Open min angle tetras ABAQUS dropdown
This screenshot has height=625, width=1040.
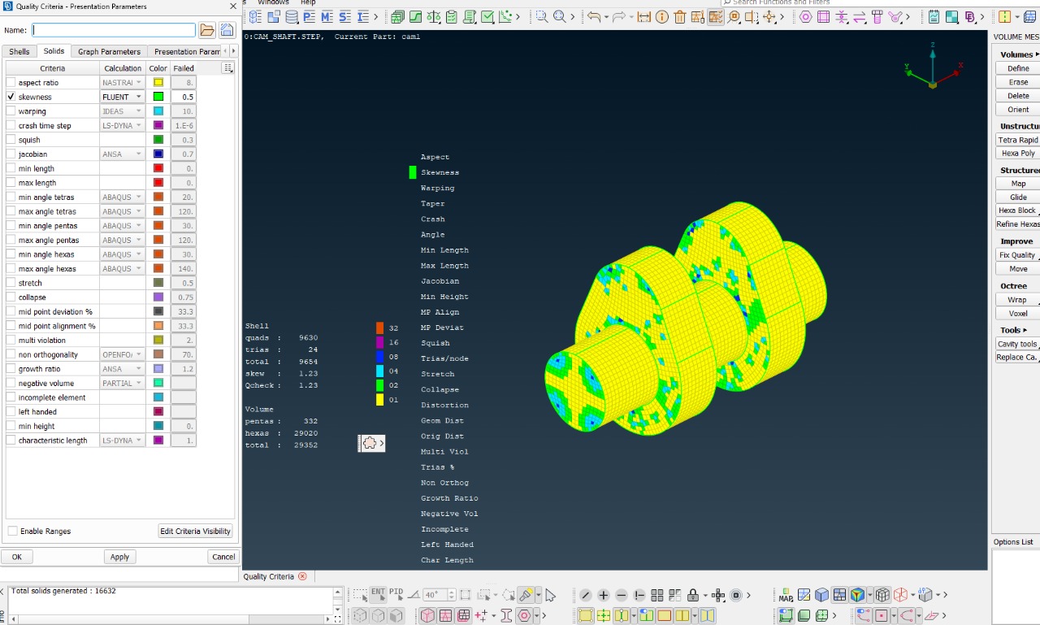[x=123, y=197]
